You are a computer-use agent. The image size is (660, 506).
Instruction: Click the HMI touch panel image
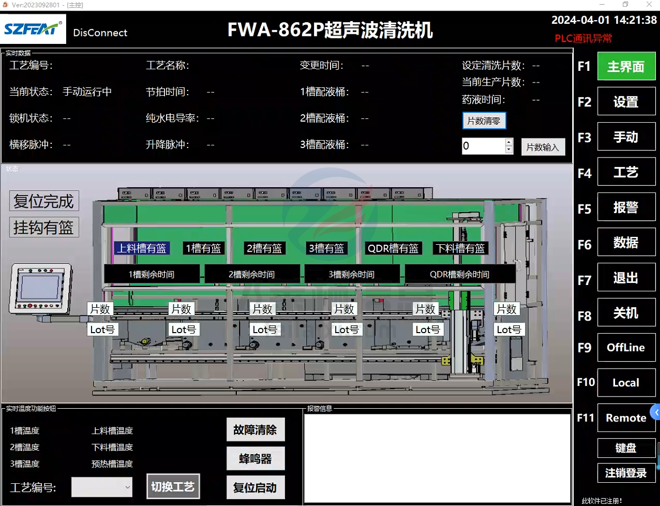coord(41,289)
